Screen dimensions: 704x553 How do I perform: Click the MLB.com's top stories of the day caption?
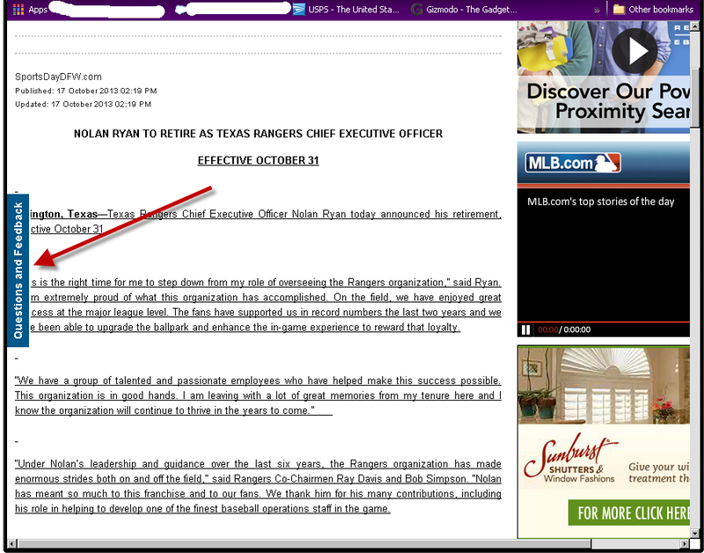(x=601, y=202)
